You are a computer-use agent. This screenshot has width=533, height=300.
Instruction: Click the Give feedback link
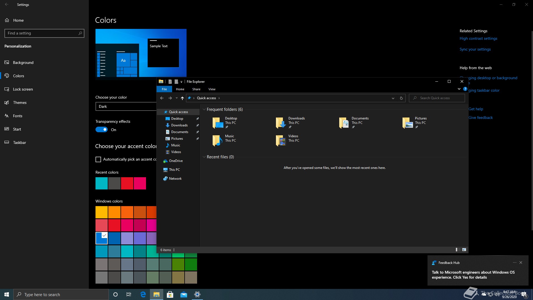(x=481, y=117)
